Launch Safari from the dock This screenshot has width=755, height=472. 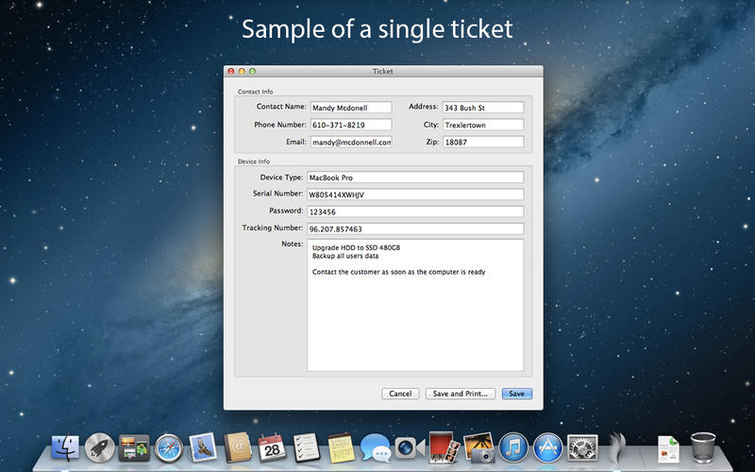[168, 447]
